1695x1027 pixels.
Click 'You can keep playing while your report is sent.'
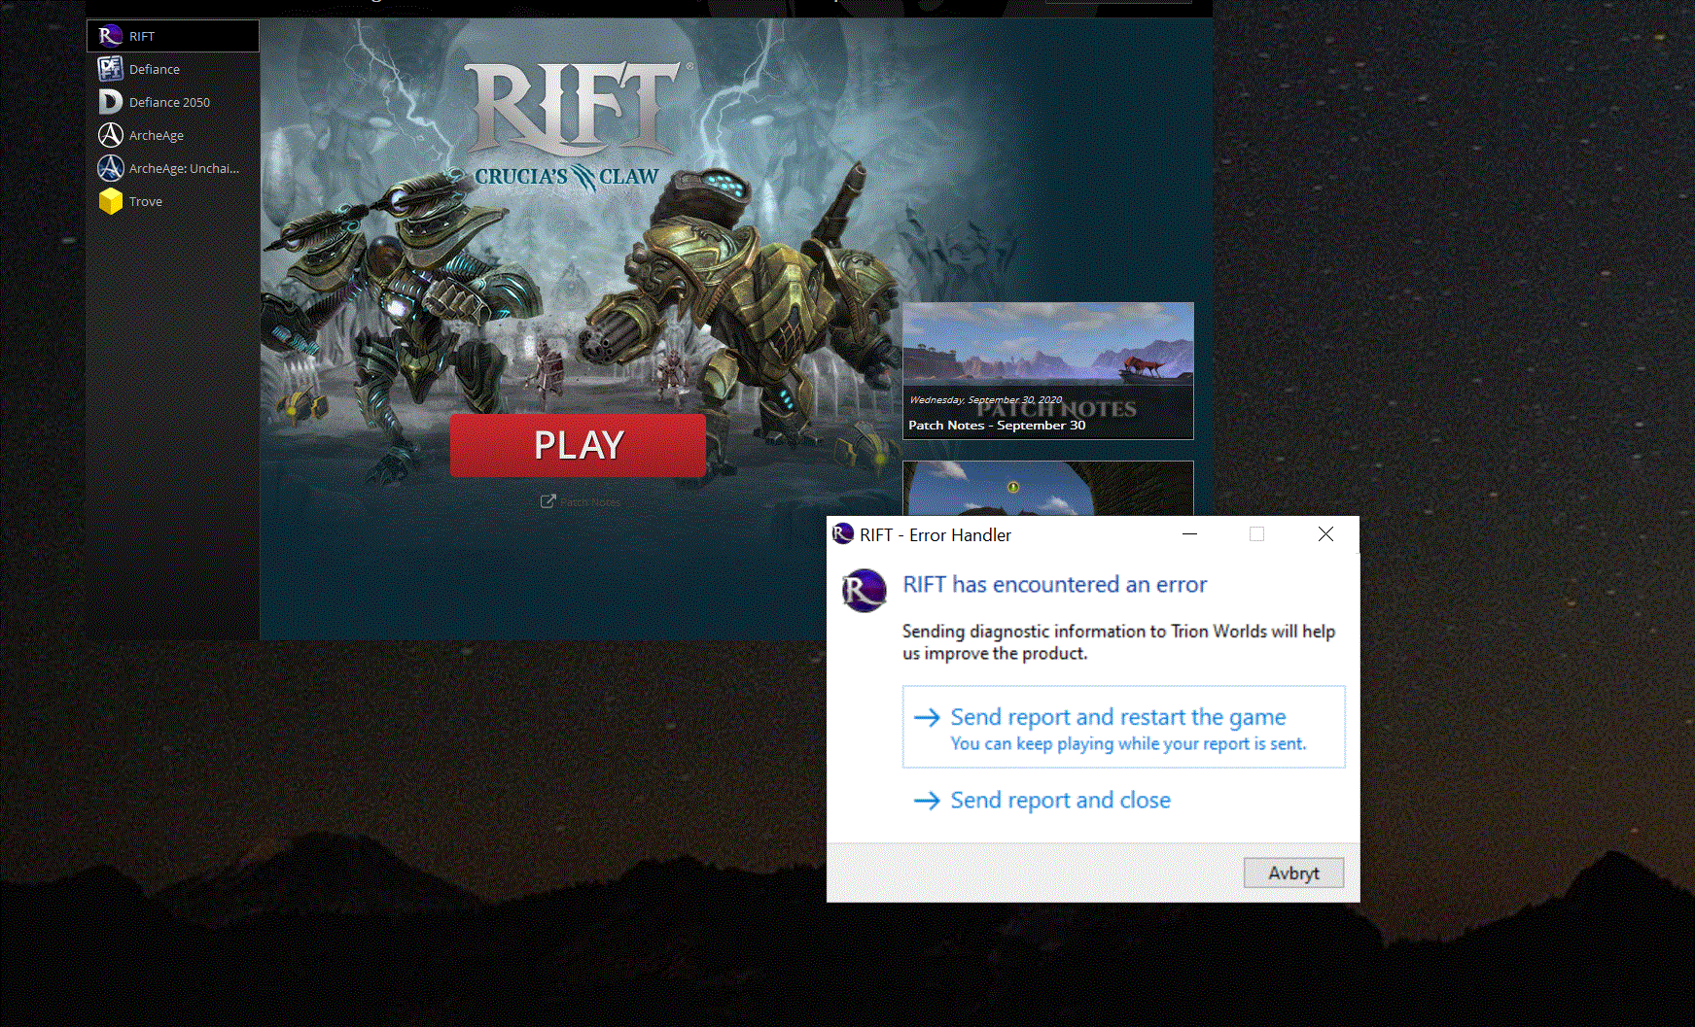(1128, 743)
